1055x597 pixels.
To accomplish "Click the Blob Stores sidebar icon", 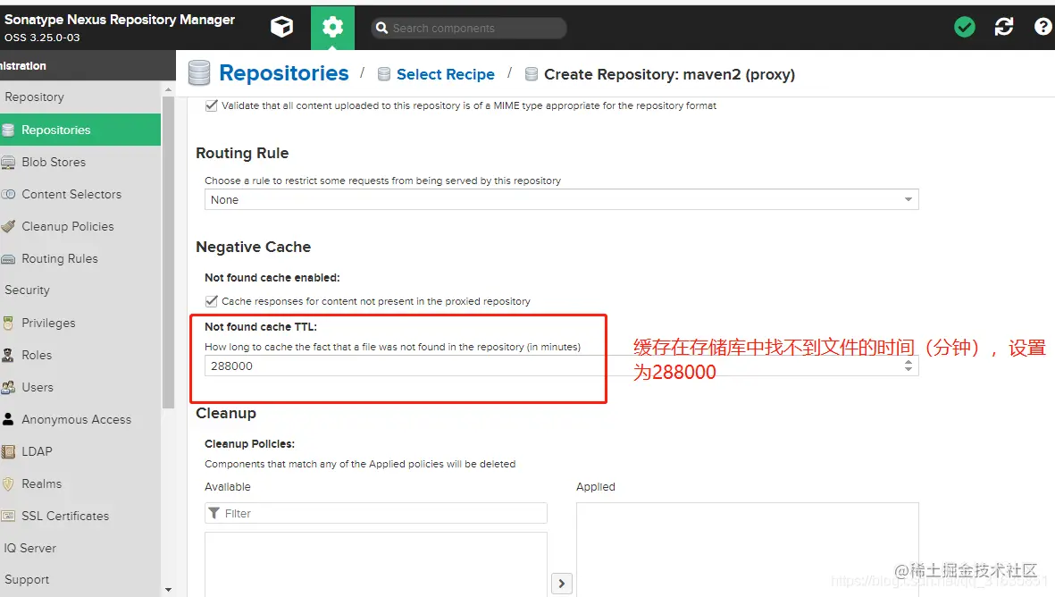I will click(x=8, y=162).
